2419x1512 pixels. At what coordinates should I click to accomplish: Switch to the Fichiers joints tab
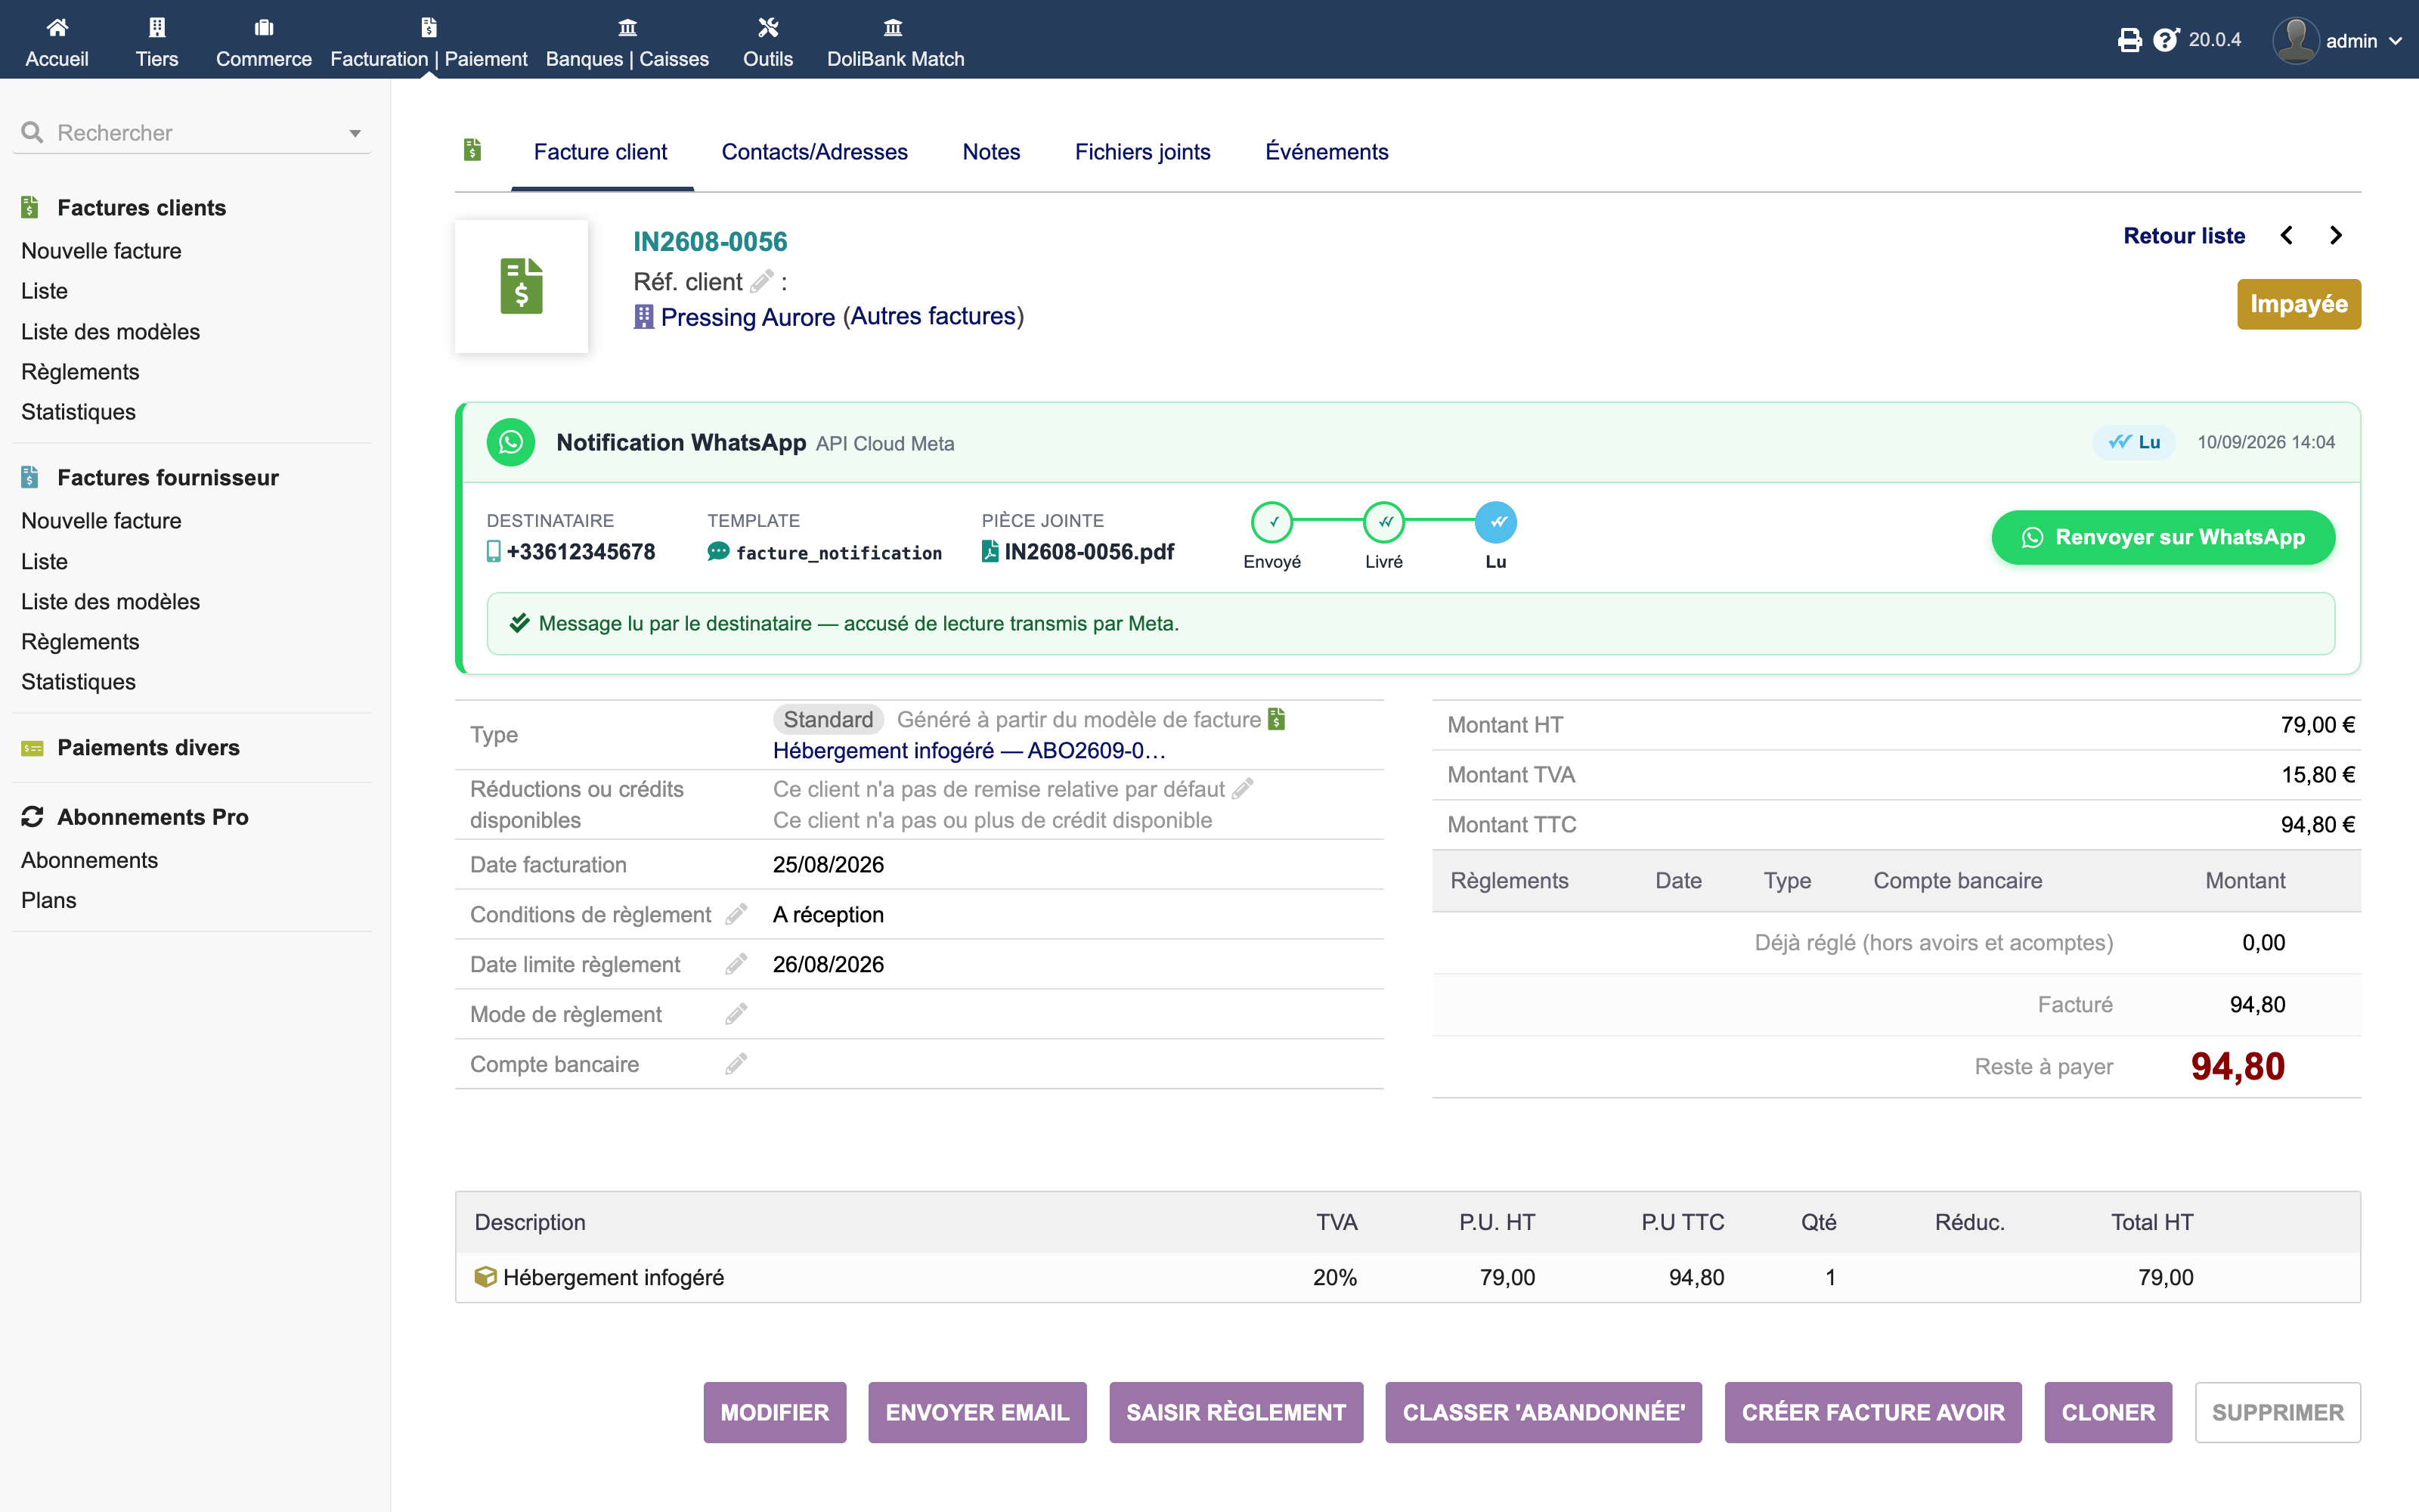[x=1142, y=152]
